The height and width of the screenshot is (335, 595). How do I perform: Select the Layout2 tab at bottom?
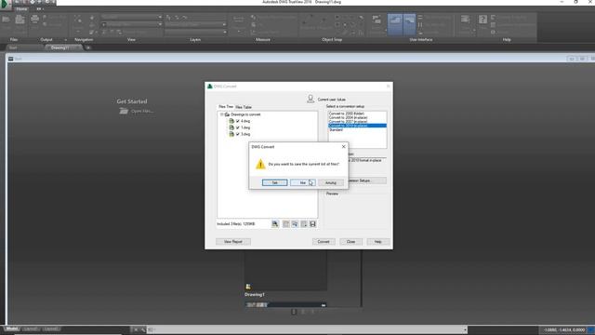point(51,328)
